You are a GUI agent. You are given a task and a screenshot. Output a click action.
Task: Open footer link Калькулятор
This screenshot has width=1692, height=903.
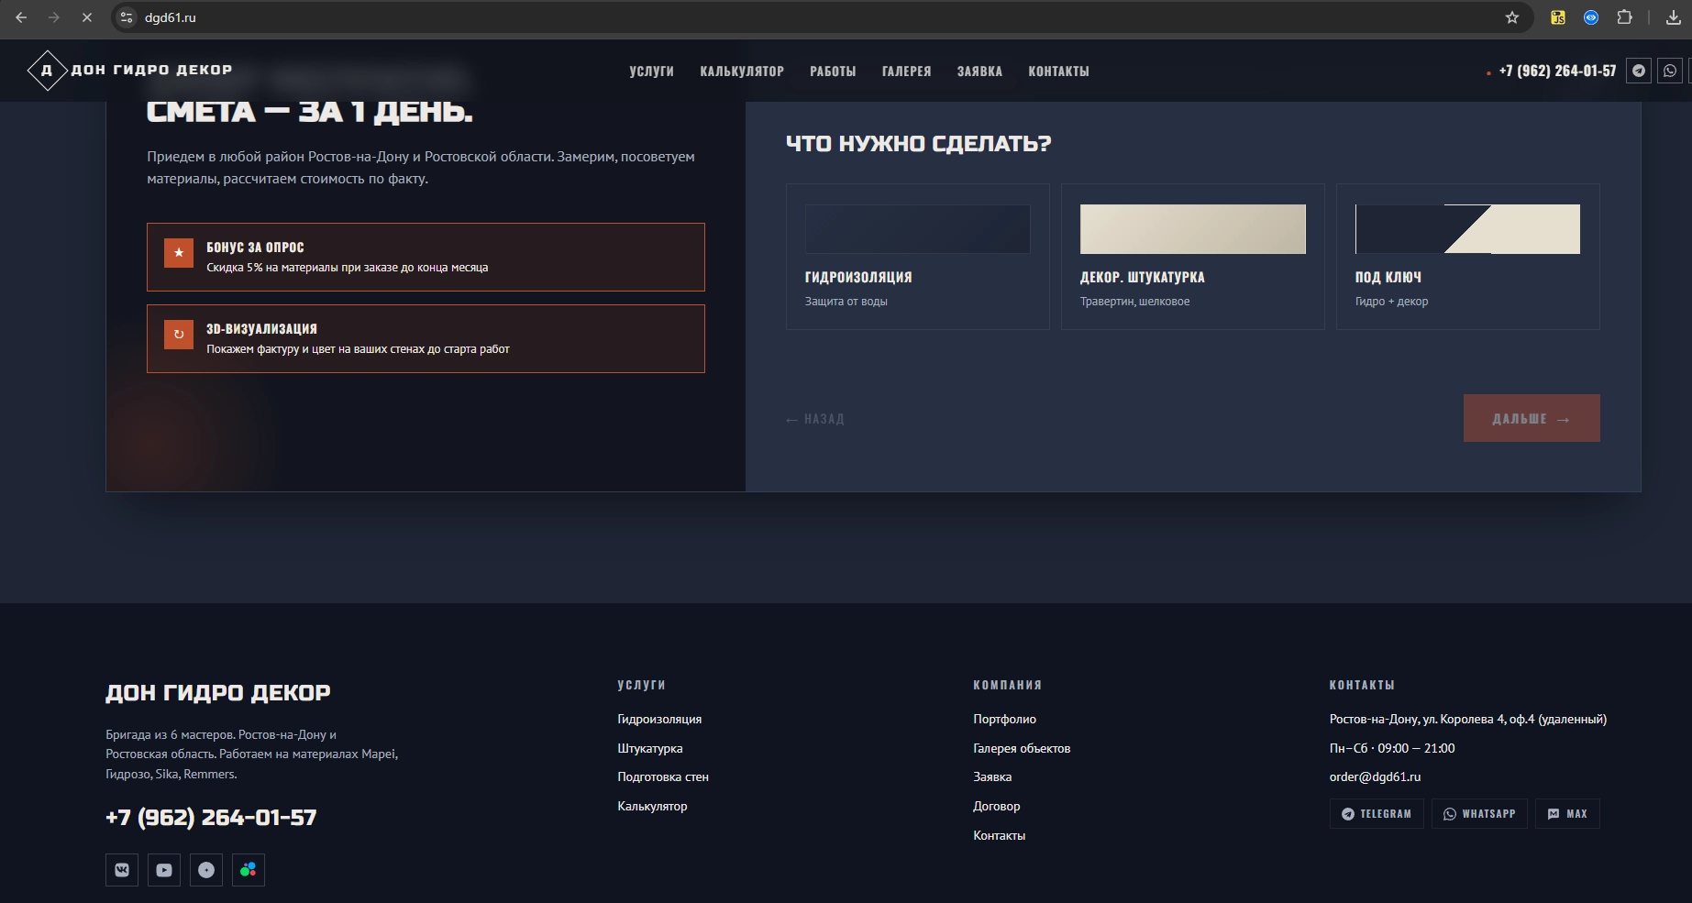(x=652, y=807)
